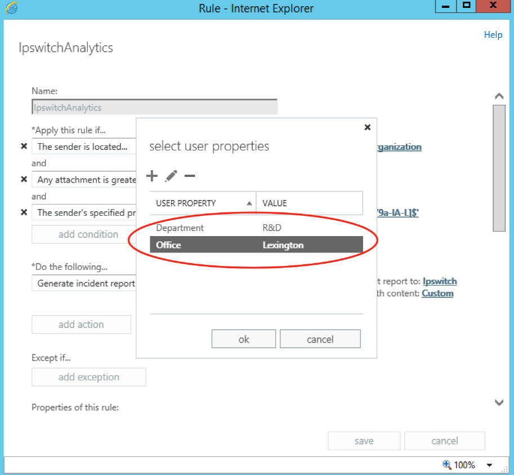Click the scroll down arrow
The width and height of the screenshot is (514, 475).
[499, 402]
